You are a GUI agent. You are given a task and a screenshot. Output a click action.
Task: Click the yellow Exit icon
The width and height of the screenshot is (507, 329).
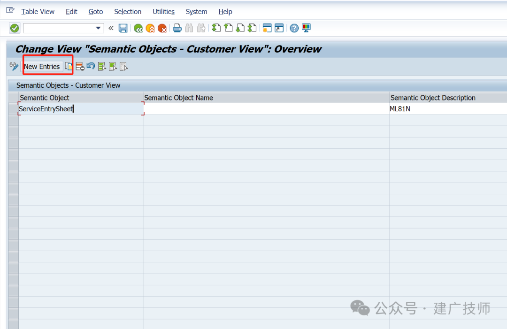pyautogui.click(x=150, y=29)
